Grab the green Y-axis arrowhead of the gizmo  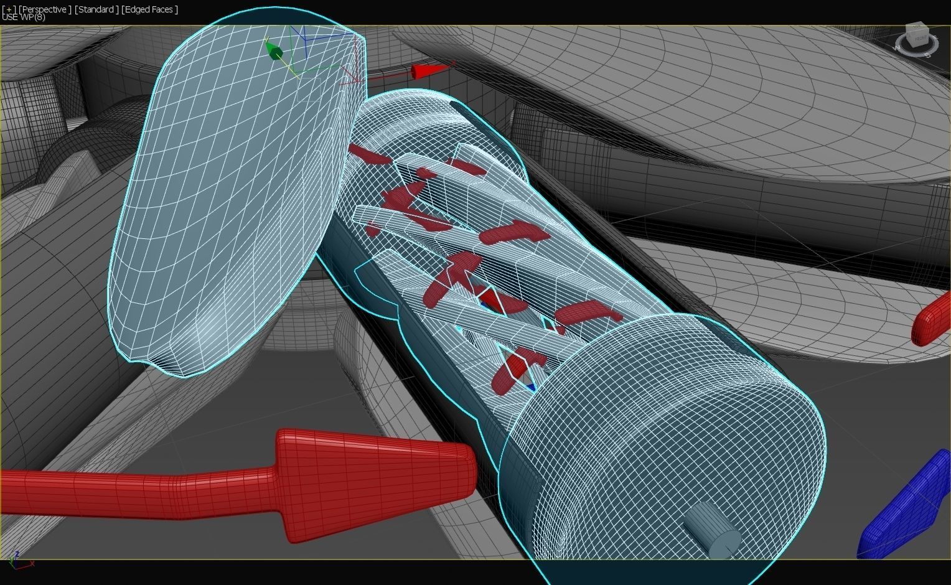[x=273, y=51]
